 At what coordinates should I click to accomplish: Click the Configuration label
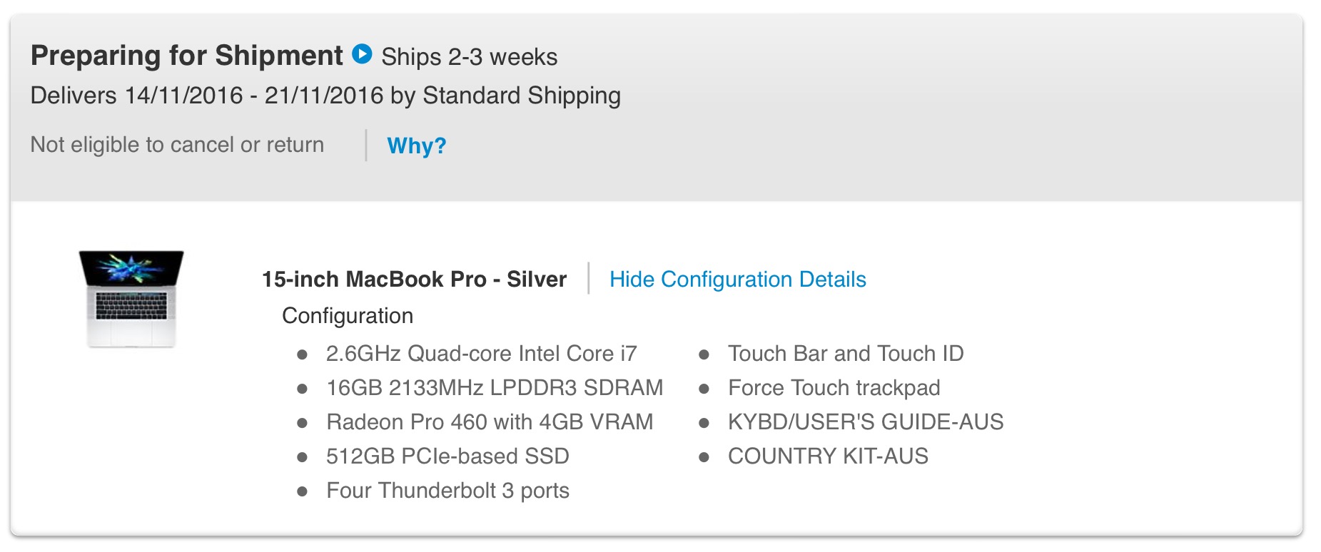pyautogui.click(x=348, y=316)
